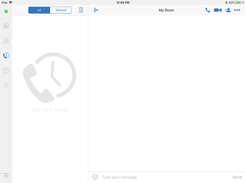Screen dimensions: 245x183
Task: Open the Contacts person icon
Action: pos(6,40)
